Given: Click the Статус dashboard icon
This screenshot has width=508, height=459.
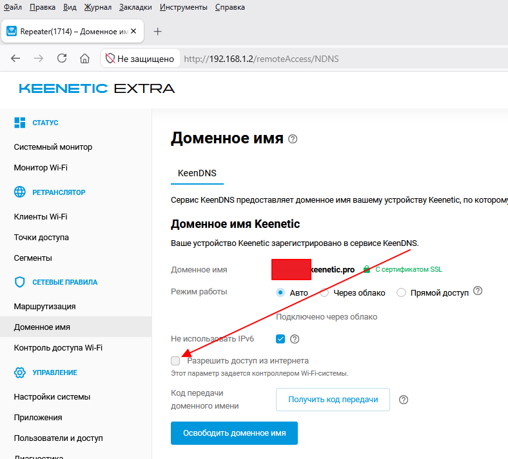Looking at the screenshot, I should pos(20,123).
